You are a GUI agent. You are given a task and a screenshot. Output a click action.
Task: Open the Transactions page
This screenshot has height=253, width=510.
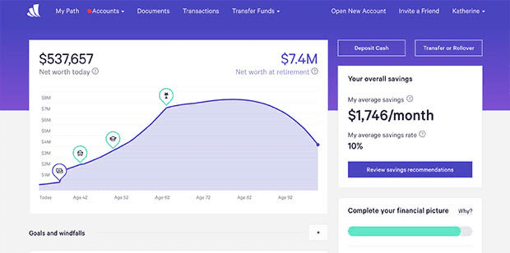click(x=201, y=11)
